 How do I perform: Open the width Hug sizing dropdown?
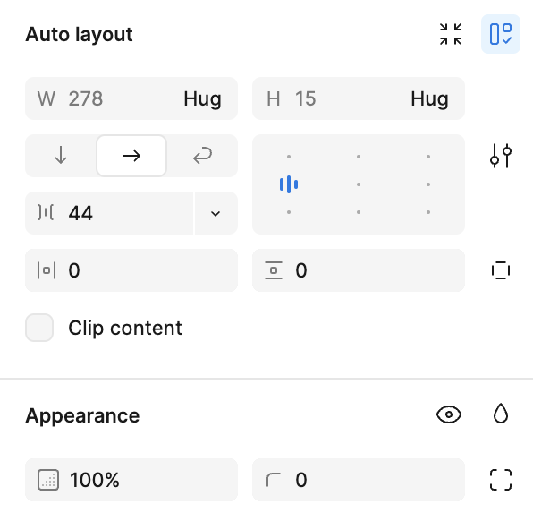tap(203, 98)
